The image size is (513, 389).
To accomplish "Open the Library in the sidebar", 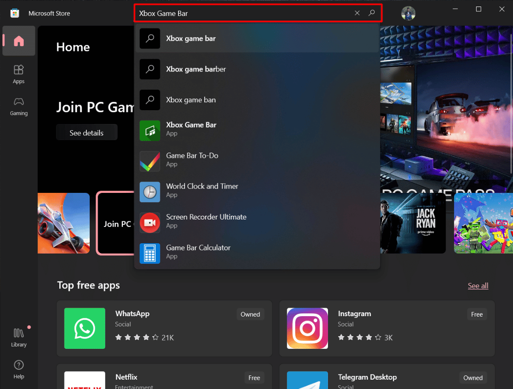I will pos(19,338).
